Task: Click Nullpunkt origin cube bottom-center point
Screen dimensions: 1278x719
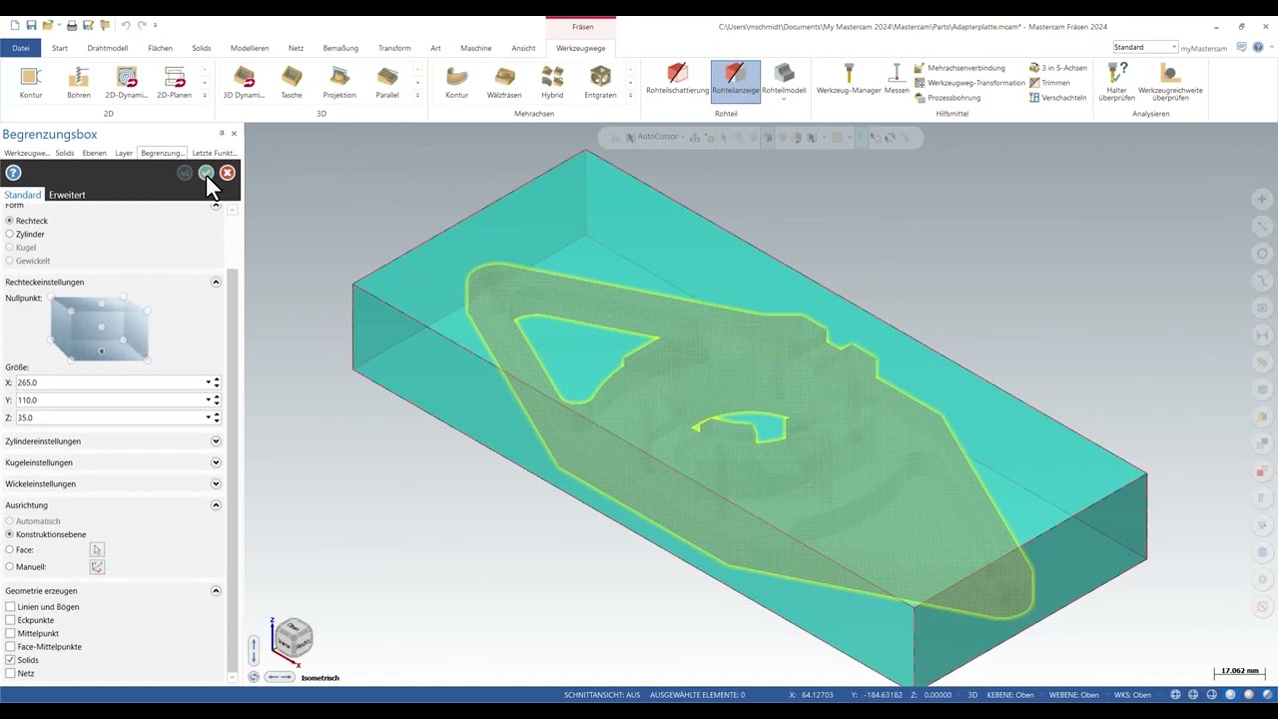Action: pyautogui.click(x=101, y=352)
